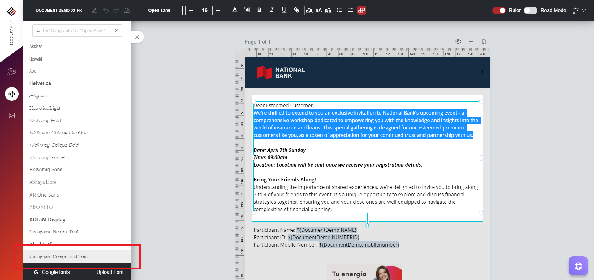The height and width of the screenshot is (280, 594).
Task: Choose Cocogoose Compressed Trial font
Action: [x=58, y=257]
